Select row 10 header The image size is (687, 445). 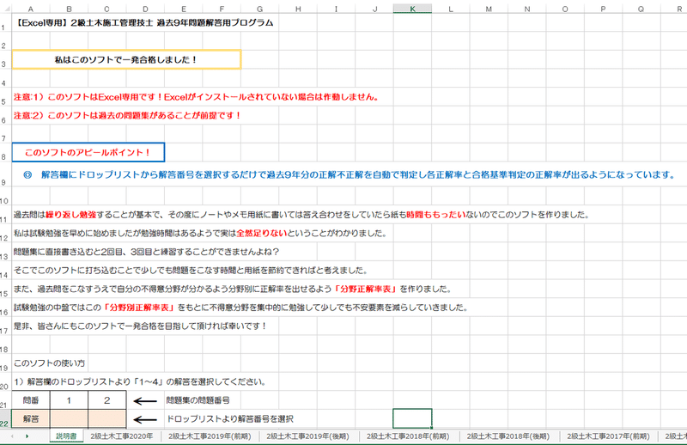[x=5, y=196]
